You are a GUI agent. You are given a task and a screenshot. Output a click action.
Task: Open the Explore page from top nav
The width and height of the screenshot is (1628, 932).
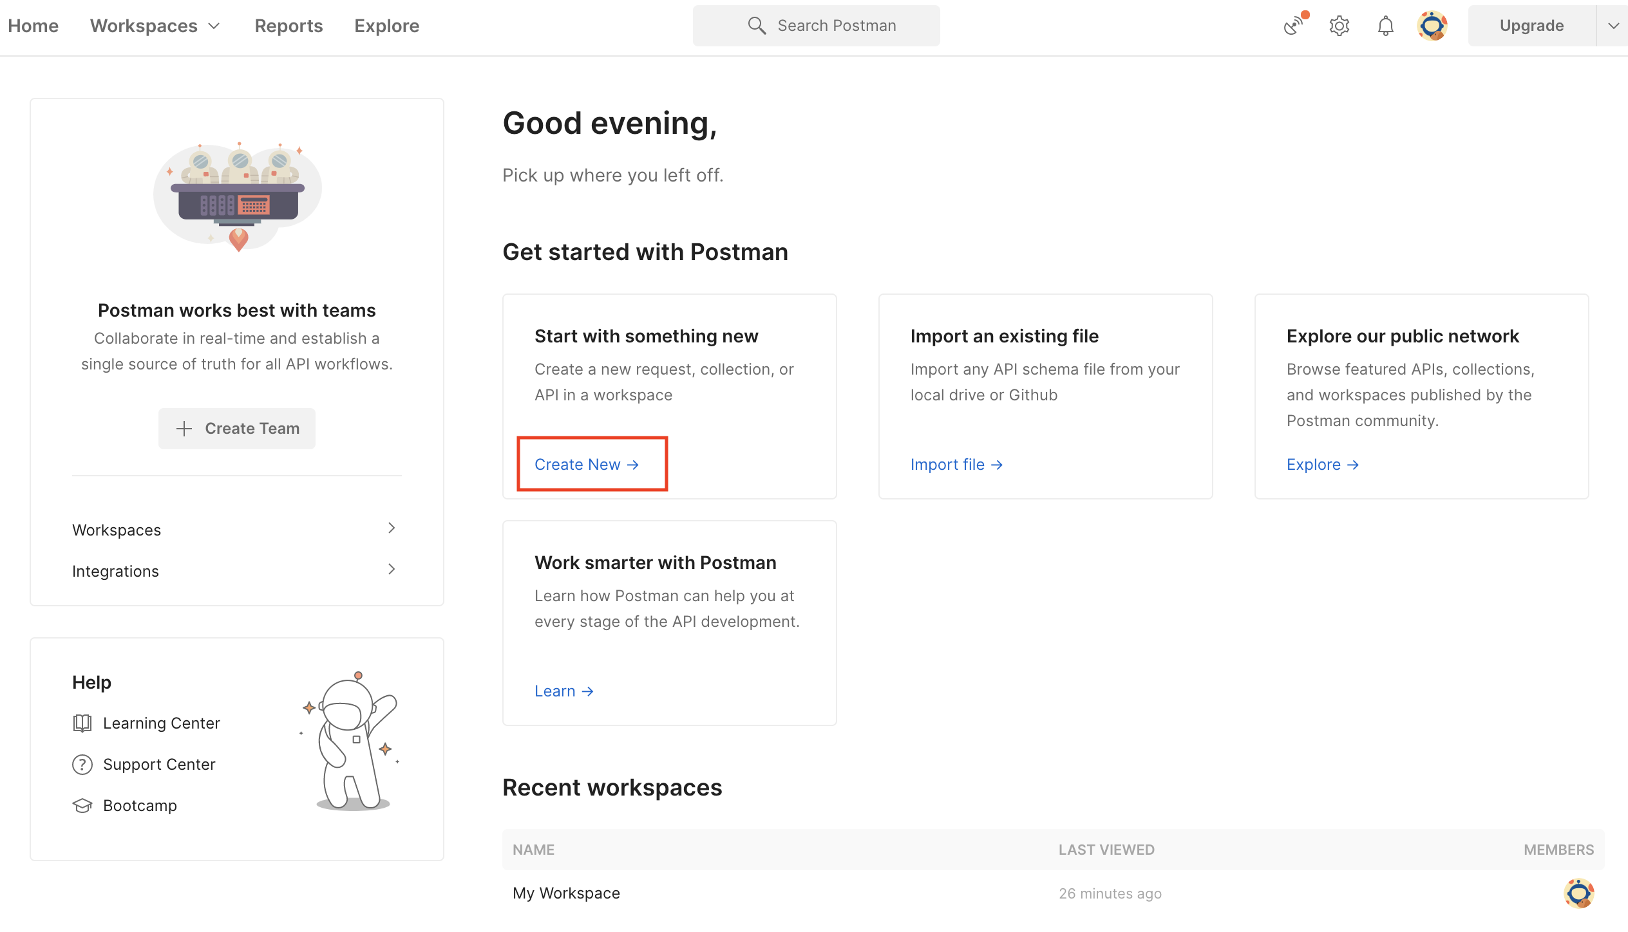pos(386,26)
